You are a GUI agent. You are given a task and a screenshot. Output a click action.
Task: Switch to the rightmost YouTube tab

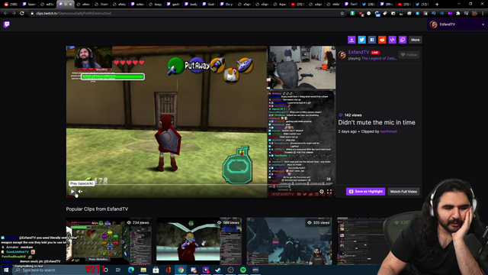click(x=405, y=5)
